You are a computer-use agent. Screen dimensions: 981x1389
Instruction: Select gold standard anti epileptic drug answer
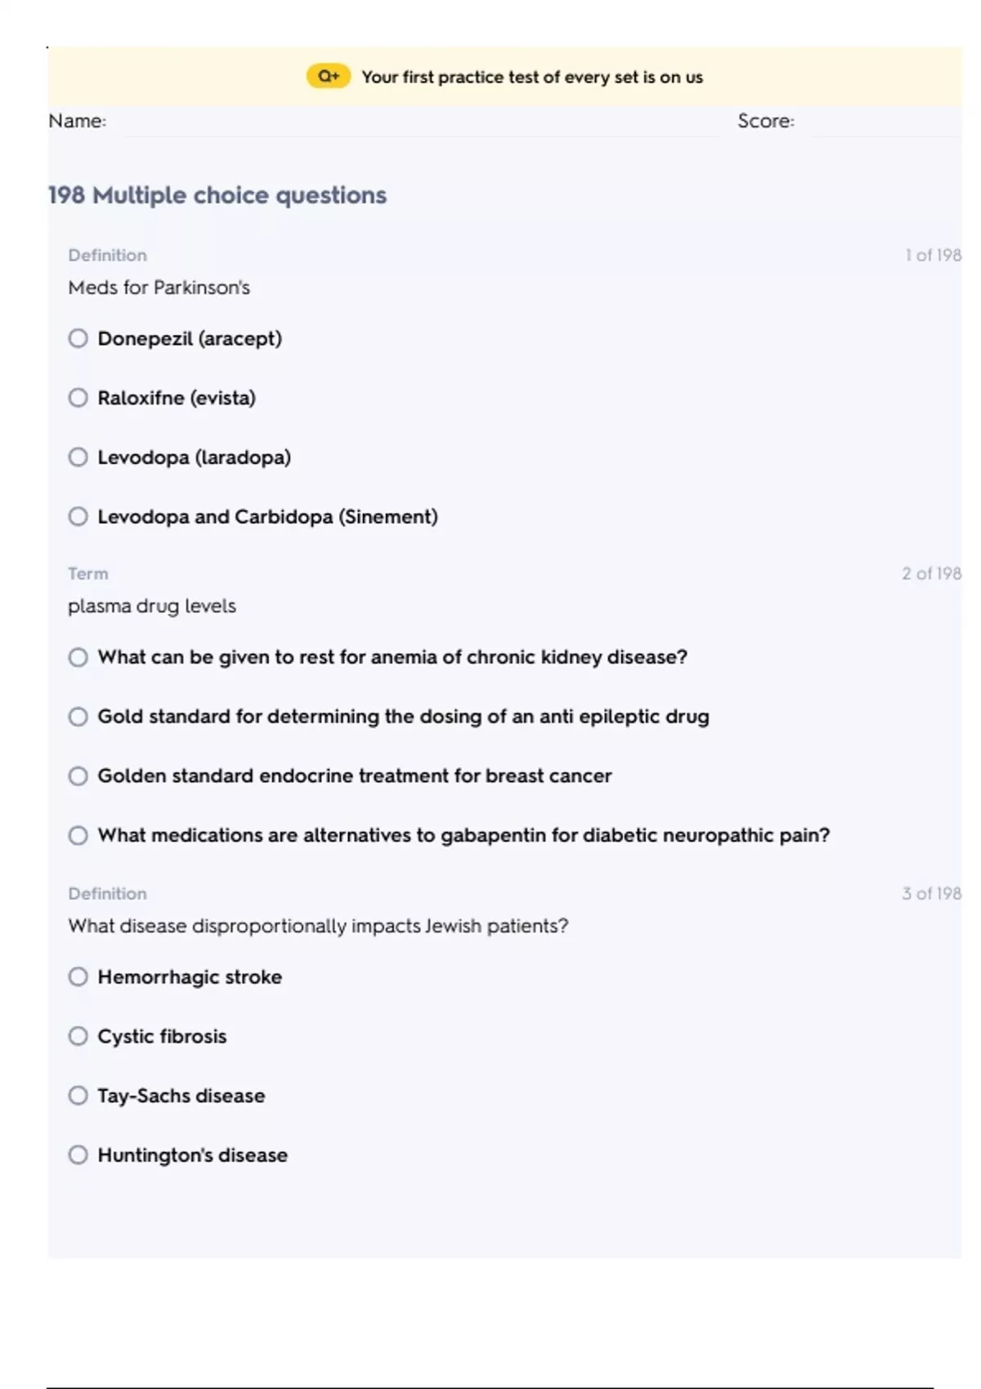(78, 717)
